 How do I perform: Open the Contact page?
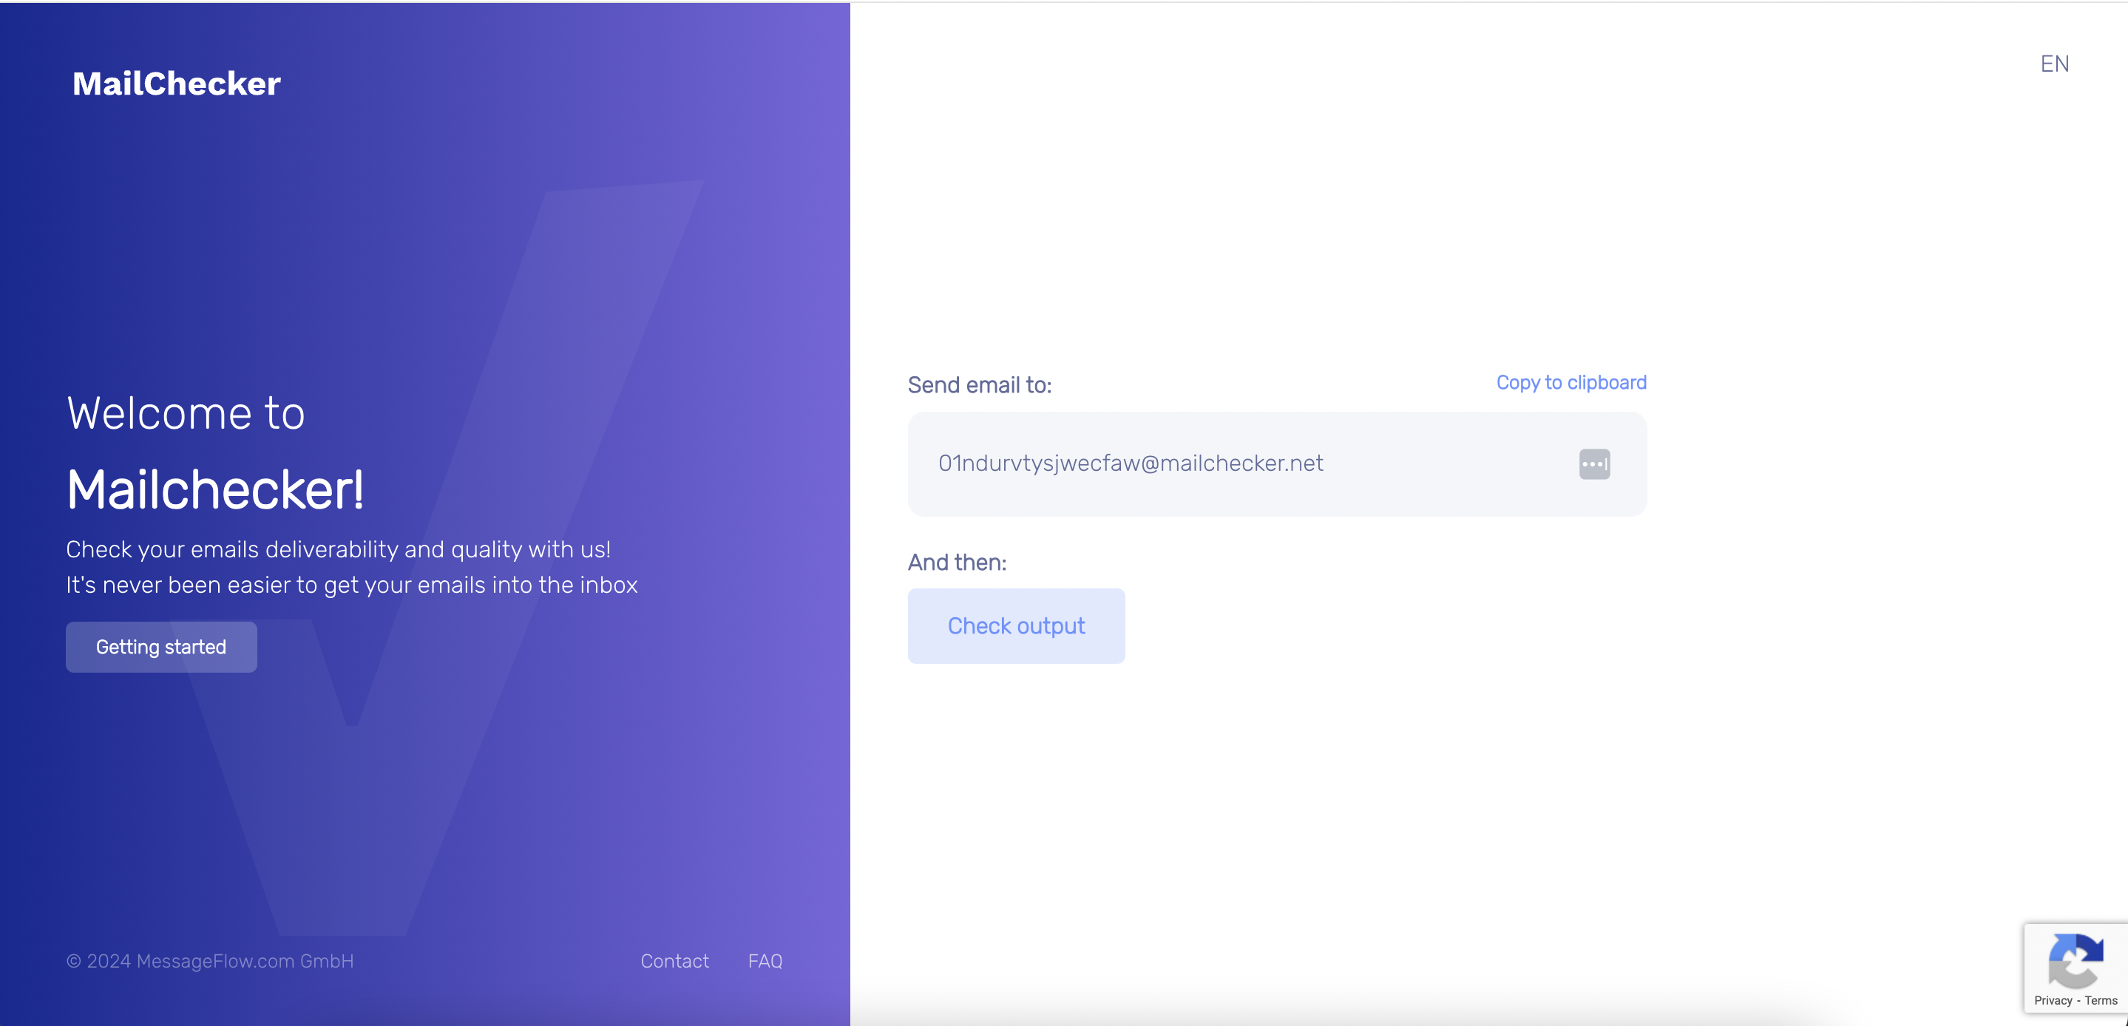coord(674,961)
